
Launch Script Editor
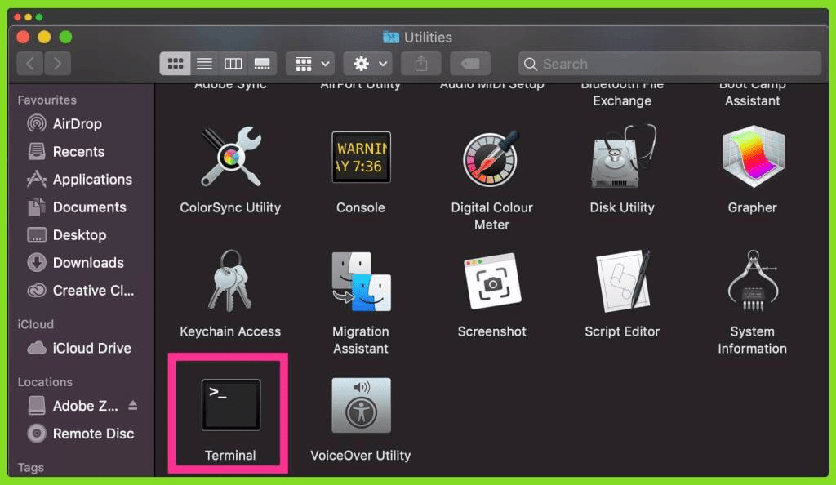pyautogui.click(x=622, y=280)
